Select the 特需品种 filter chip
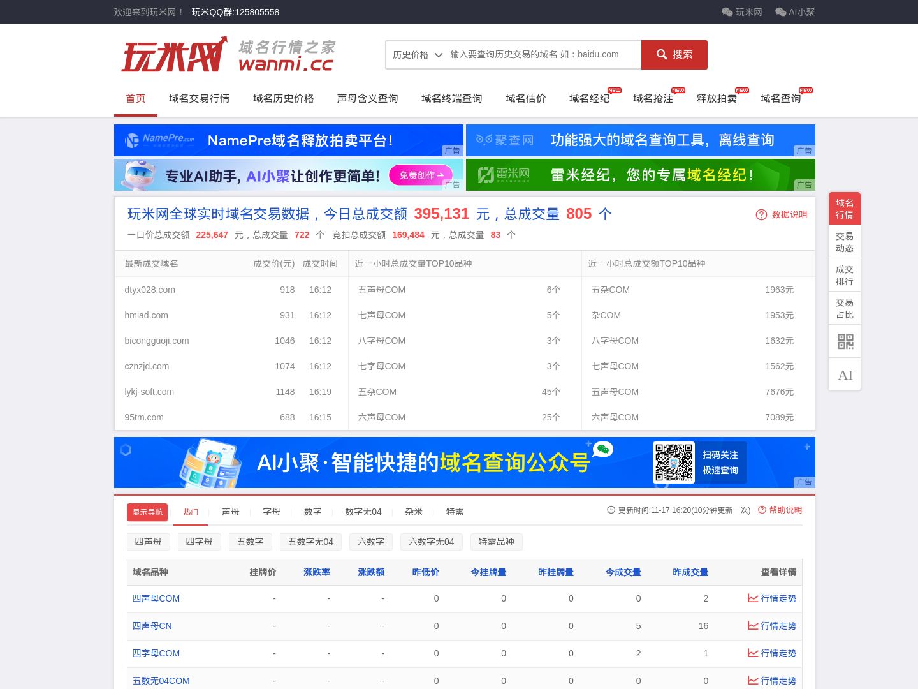This screenshot has height=689, width=918. (497, 542)
